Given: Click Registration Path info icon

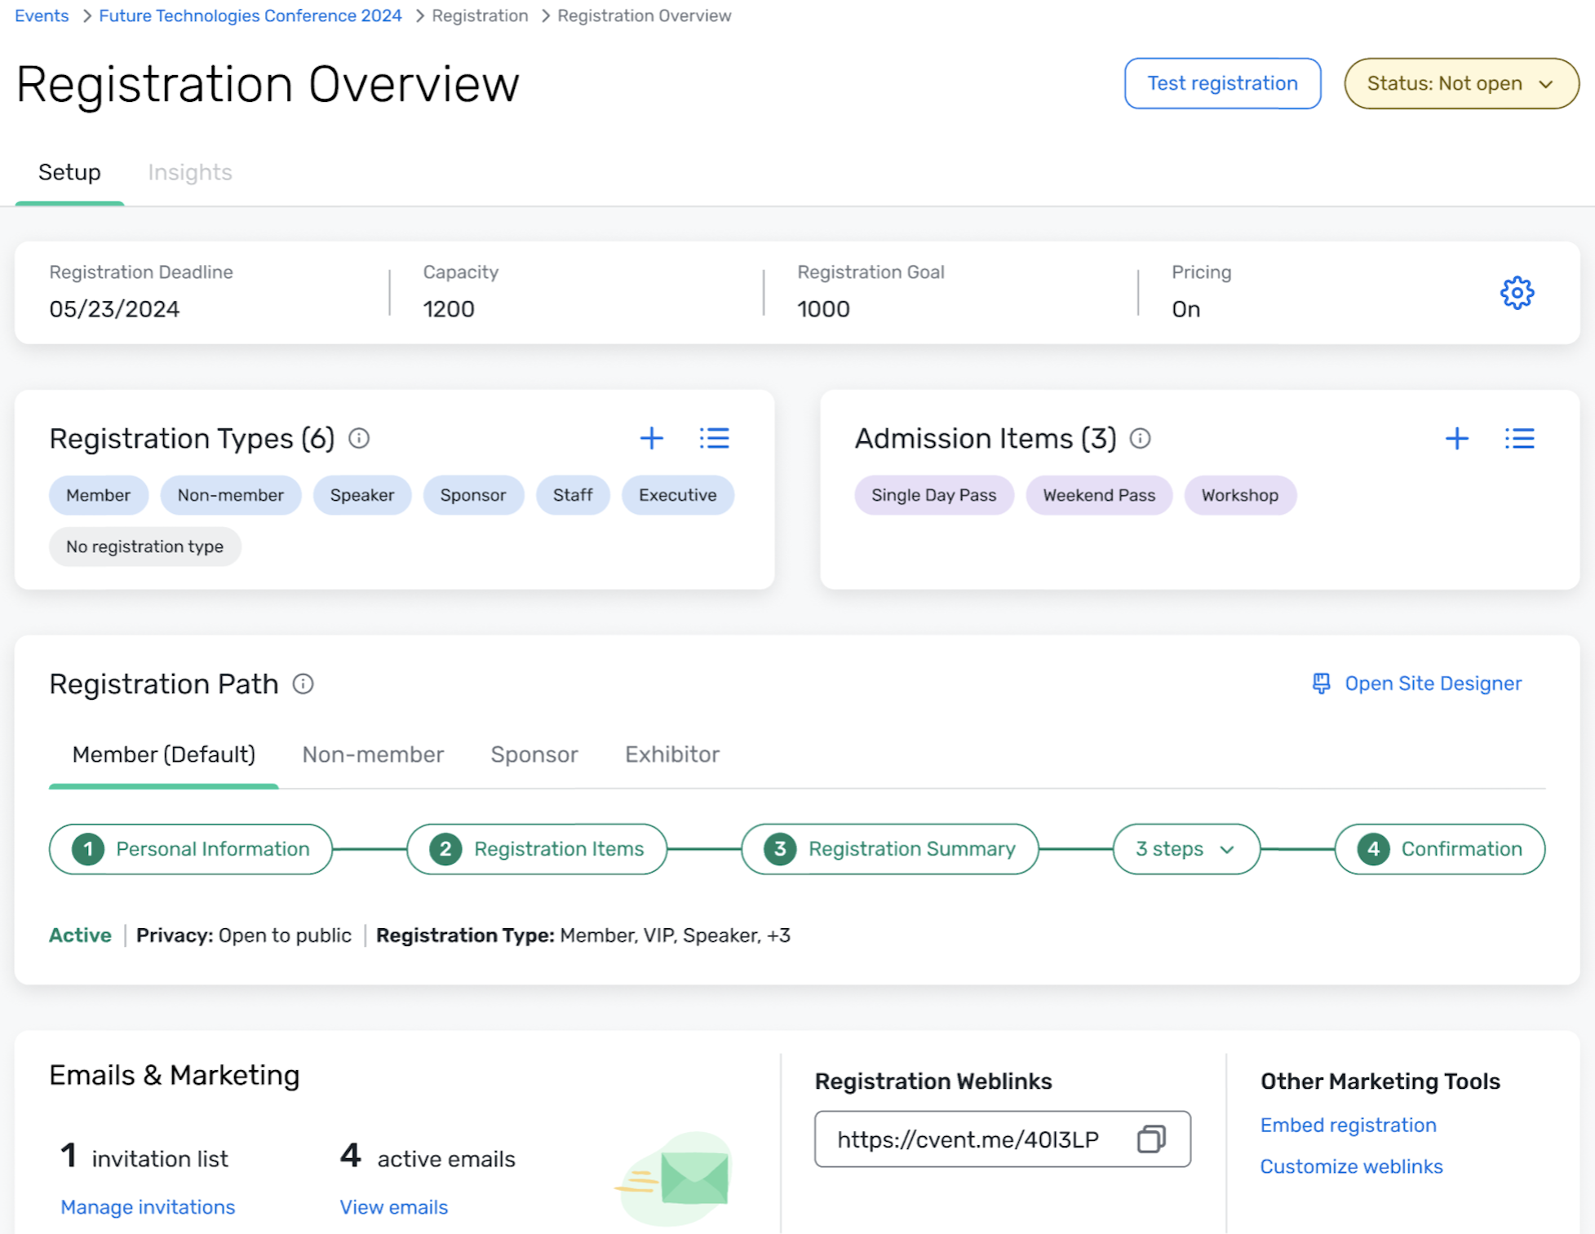Looking at the screenshot, I should 303,684.
